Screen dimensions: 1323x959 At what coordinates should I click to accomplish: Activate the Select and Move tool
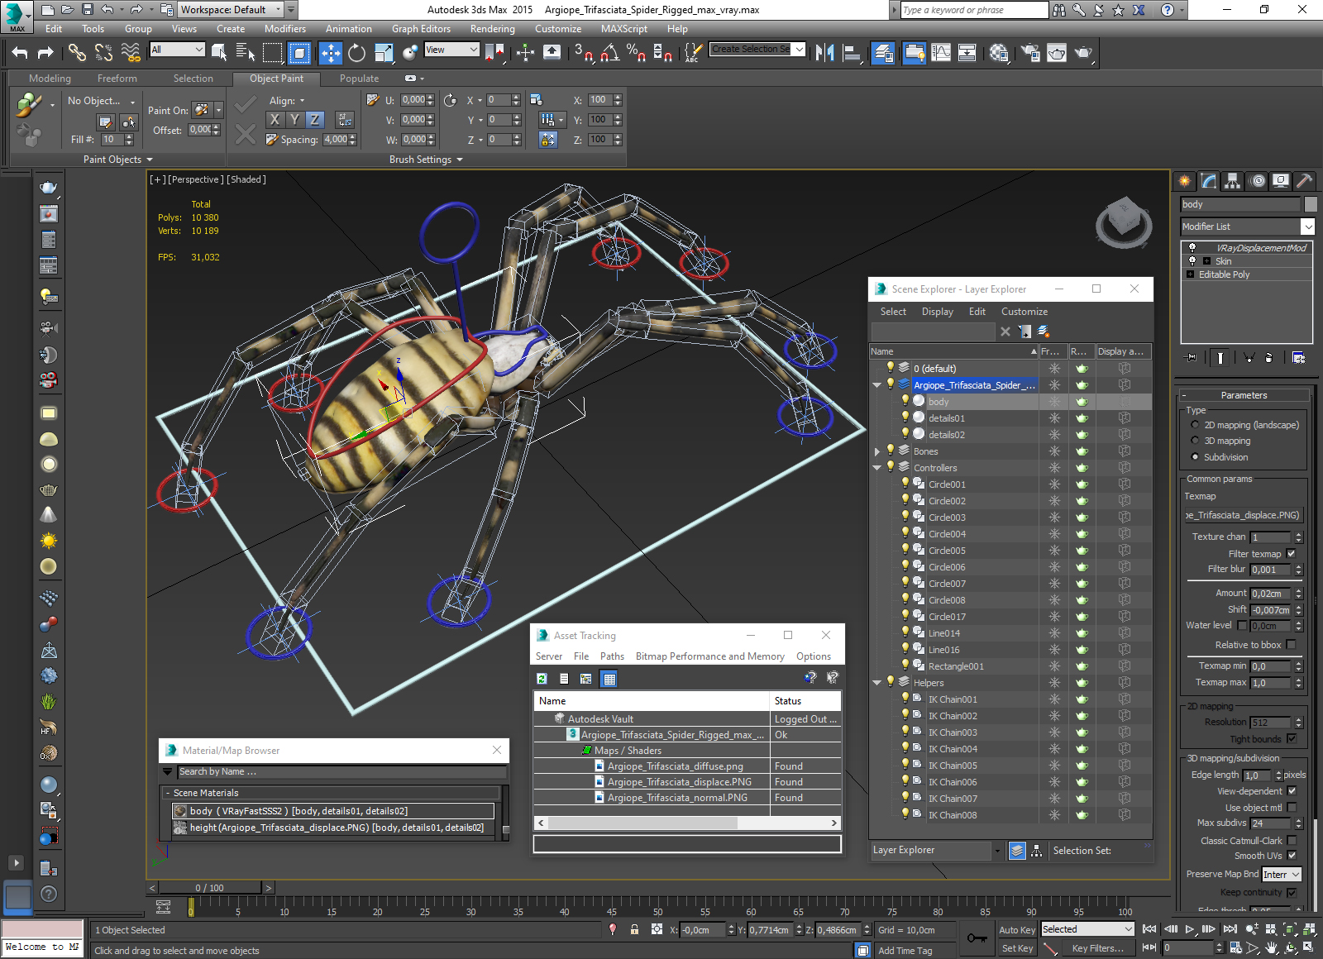pyautogui.click(x=330, y=53)
